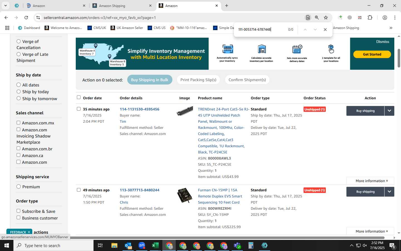
Task: Tick checkbox for order 114-1131530-4595456
Action: tap(79, 109)
